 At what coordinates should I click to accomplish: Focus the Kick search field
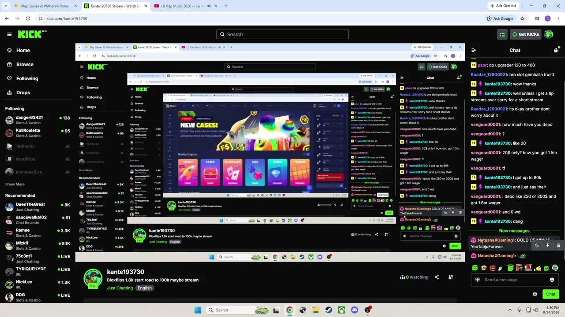tap(282, 34)
